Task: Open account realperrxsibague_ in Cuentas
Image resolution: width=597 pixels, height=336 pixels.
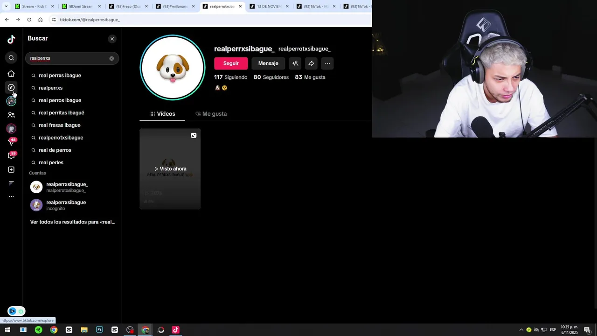Action: (x=72, y=187)
